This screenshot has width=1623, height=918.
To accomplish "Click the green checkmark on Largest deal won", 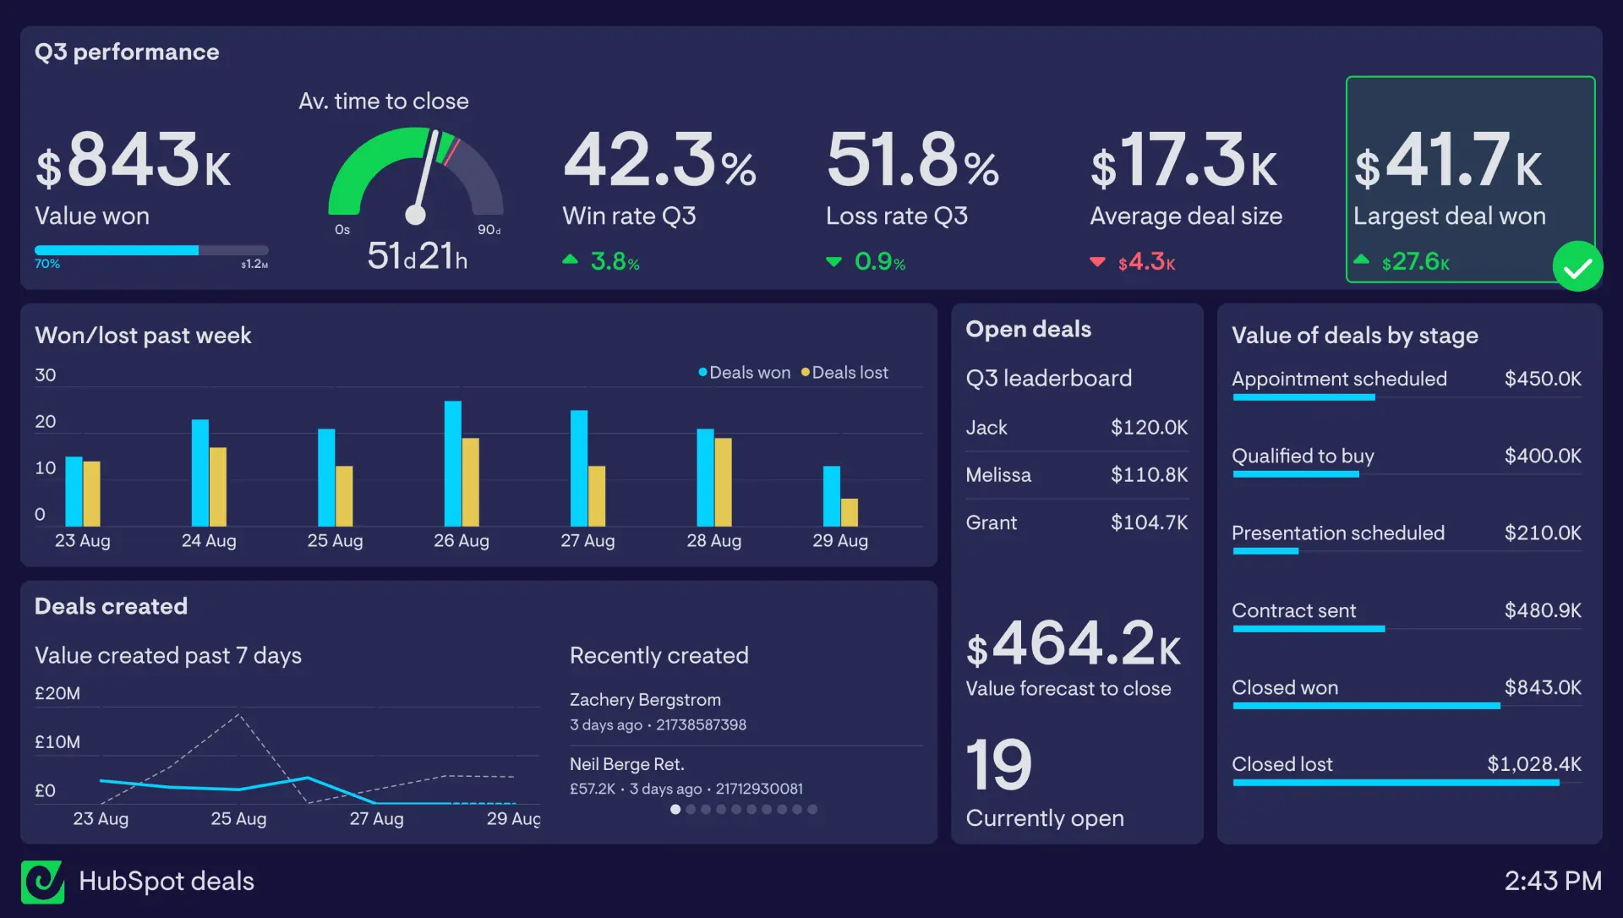I will (x=1577, y=267).
